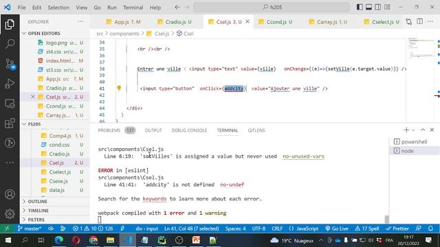Click the lightbulb code action on line 41
The height and width of the screenshot is (247, 440).
119,89
